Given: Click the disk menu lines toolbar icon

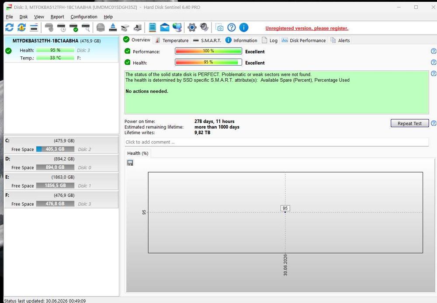Looking at the screenshot, I should [x=34, y=27].
